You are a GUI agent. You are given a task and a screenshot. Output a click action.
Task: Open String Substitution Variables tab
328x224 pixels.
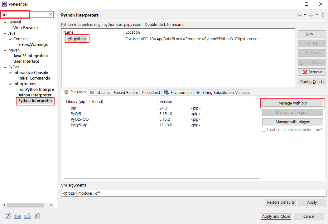pyautogui.click(x=223, y=93)
